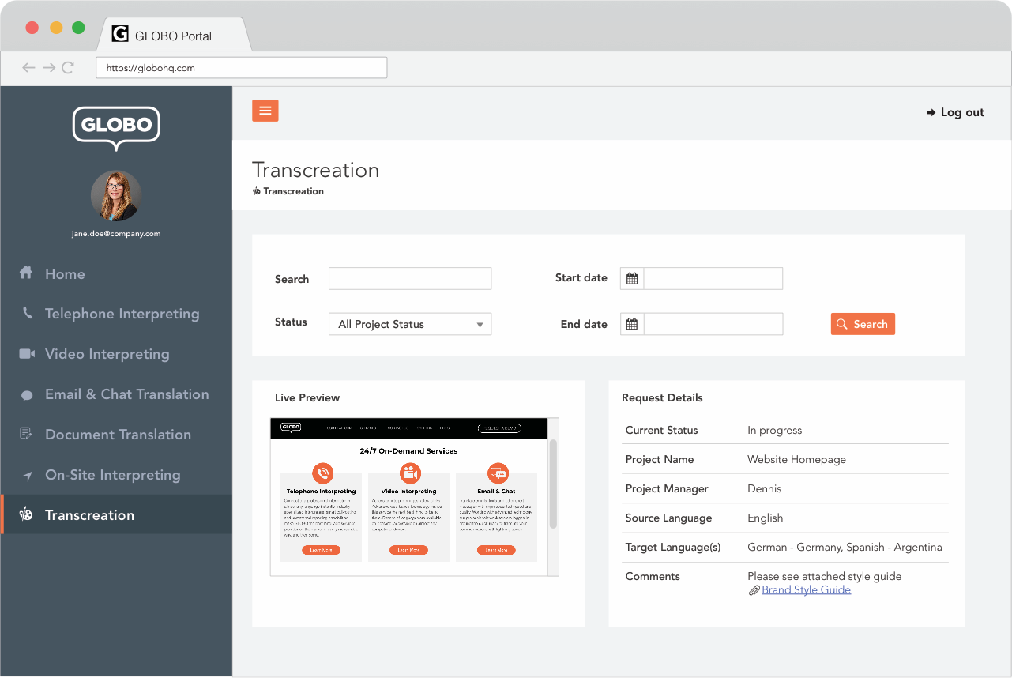Click the Start date input field
The image size is (1012, 678).
[x=713, y=278]
